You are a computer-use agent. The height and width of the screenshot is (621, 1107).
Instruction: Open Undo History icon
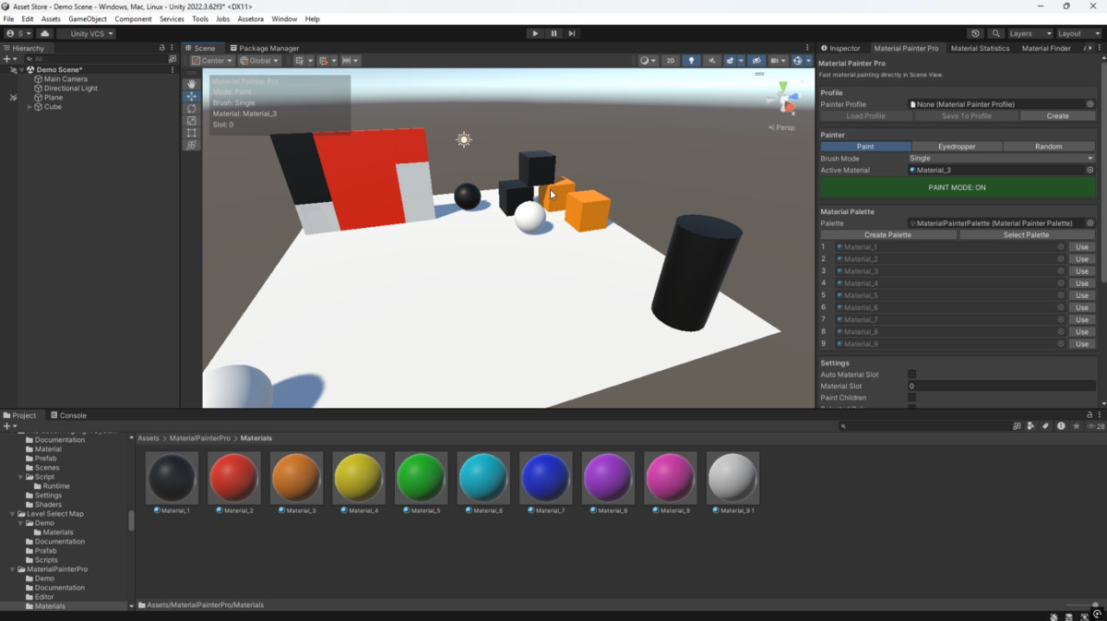[x=975, y=33]
